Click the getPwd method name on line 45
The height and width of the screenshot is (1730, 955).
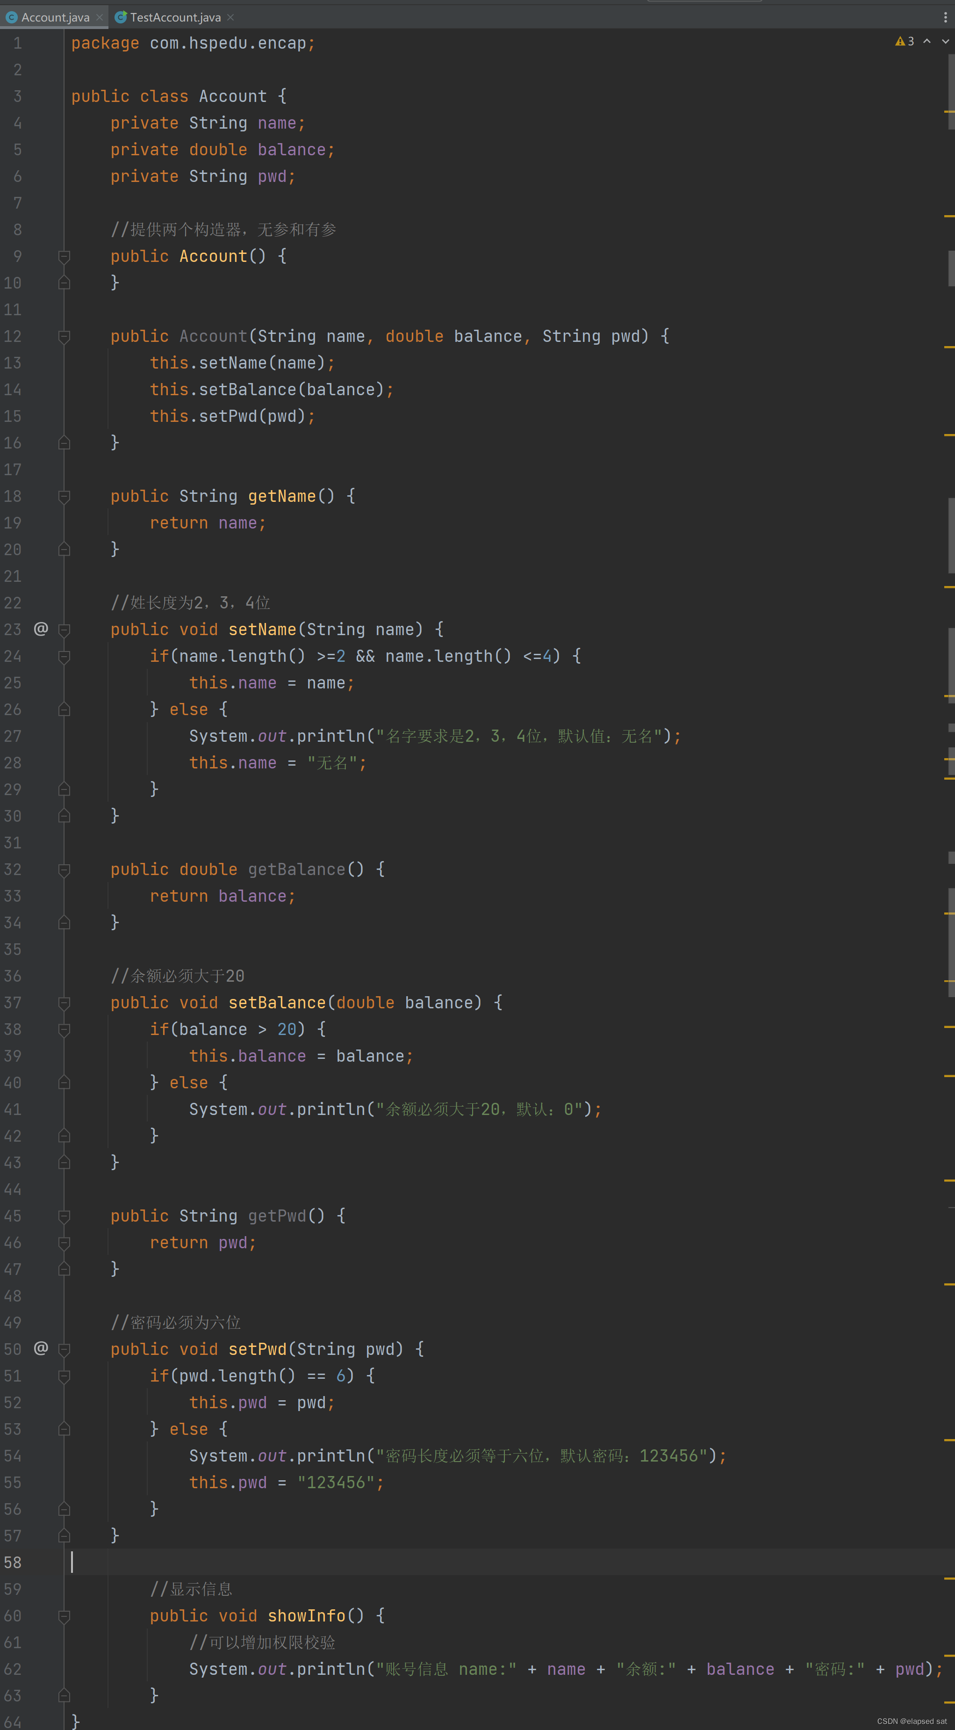coord(277,1216)
